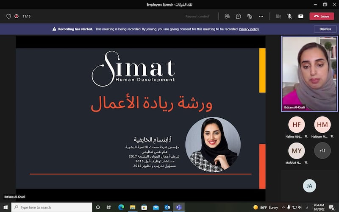Open the share content tray

pyautogui.click(x=301, y=16)
